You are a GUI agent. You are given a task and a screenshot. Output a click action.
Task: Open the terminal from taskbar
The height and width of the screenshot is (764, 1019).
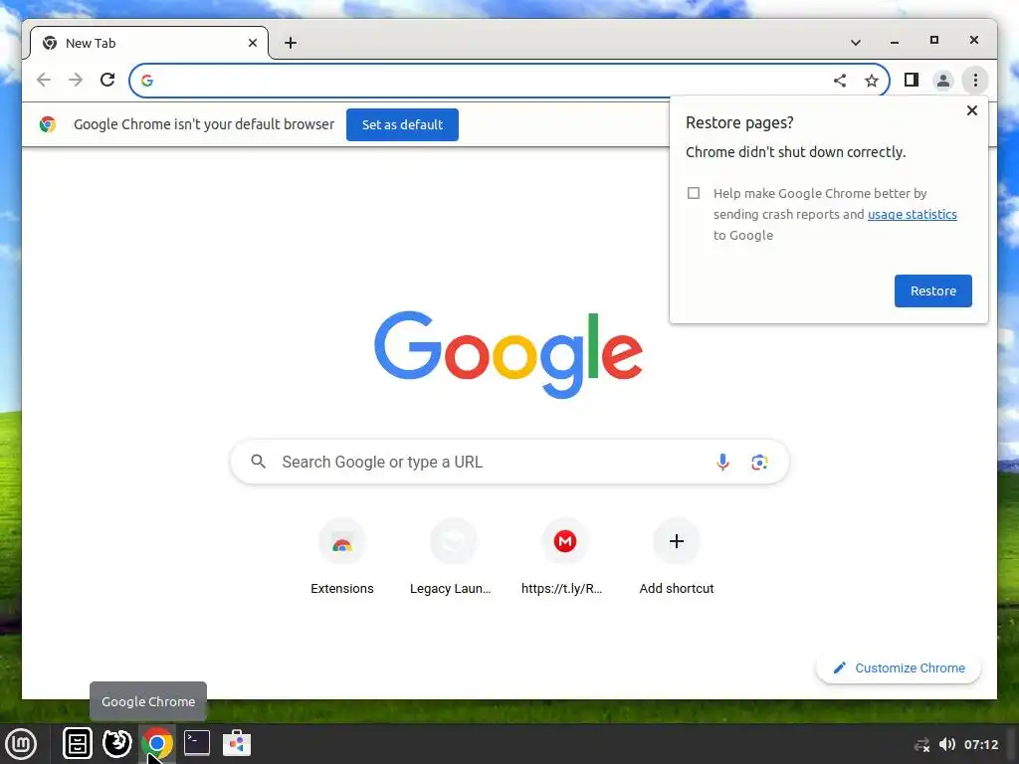pyautogui.click(x=196, y=743)
